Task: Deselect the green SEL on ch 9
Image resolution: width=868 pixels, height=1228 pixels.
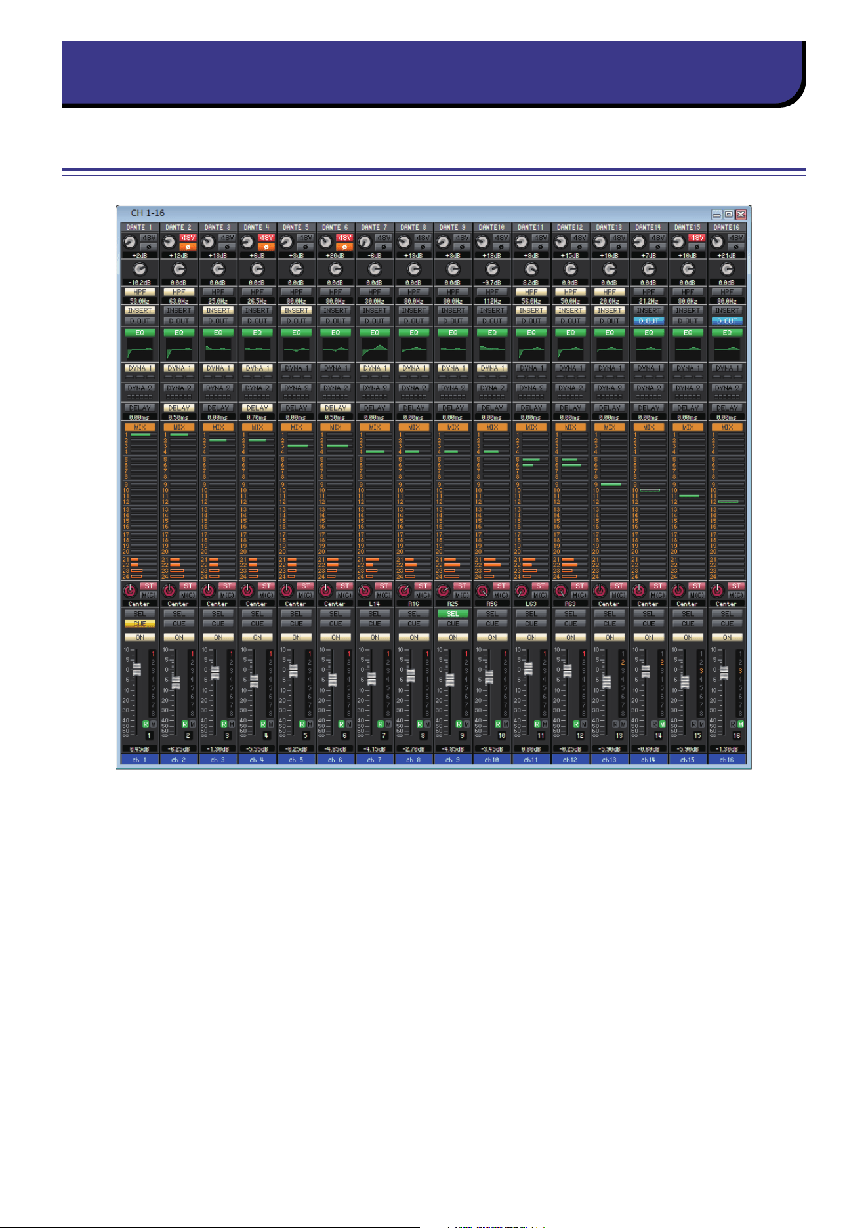Action: [x=453, y=613]
